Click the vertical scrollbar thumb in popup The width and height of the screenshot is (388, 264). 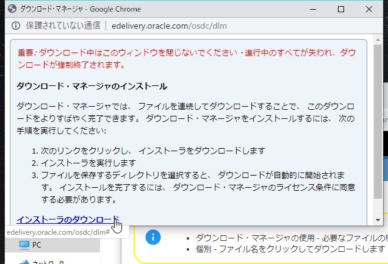coord(378,121)
